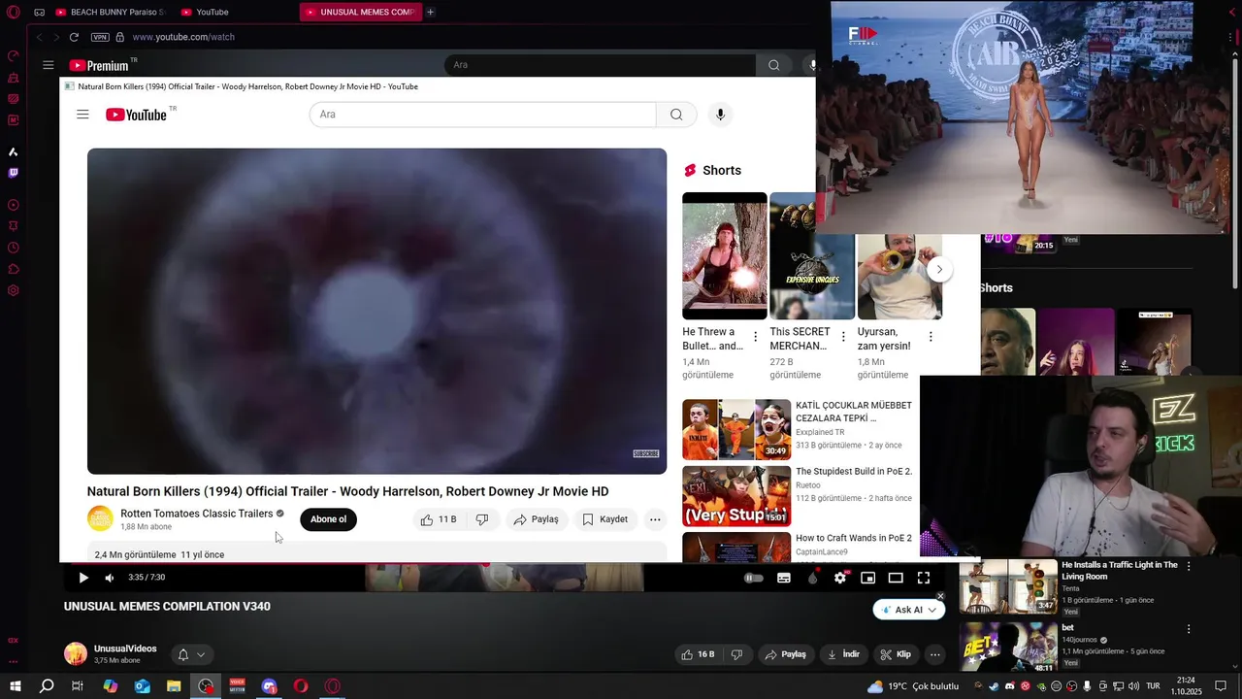The width and height of the screenshot is (1242, 699).
Task: Subscribe with the Abone ol button
Action: pos(328,519)
